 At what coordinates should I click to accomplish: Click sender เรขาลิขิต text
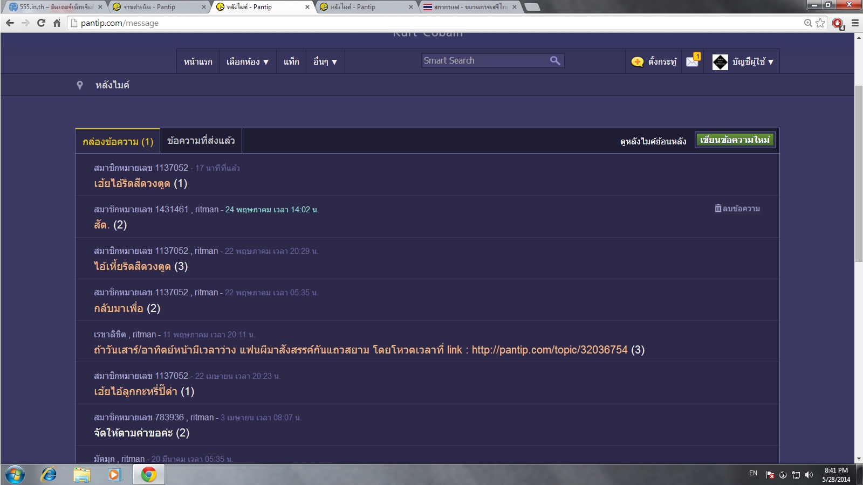pyautogui.click(x=110, y=334)
